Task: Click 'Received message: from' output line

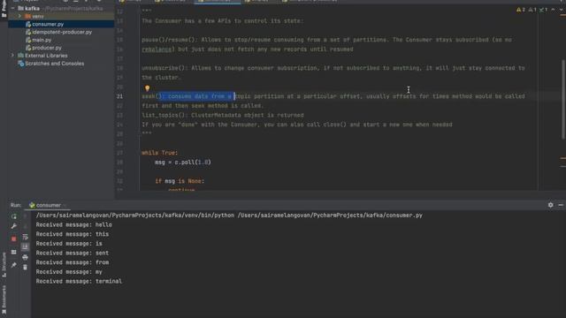Action: click(73, 262)
